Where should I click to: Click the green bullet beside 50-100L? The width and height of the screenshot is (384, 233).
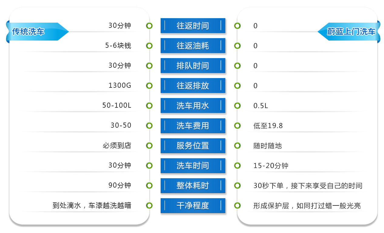[x=149, y=106]
